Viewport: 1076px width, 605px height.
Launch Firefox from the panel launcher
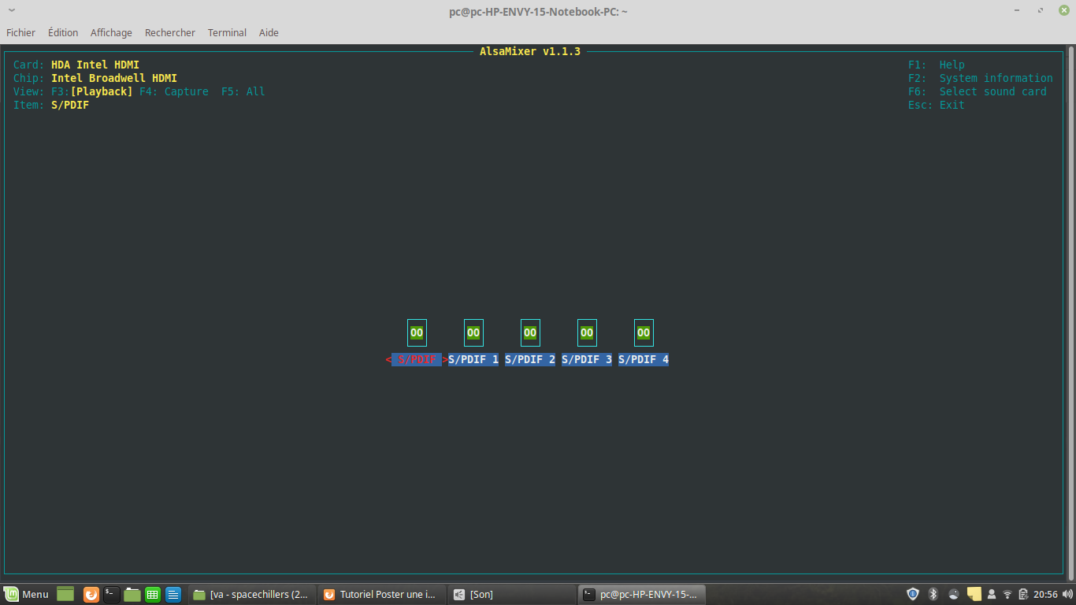point(91,594)
